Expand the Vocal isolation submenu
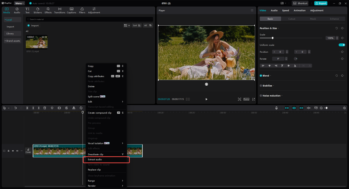 (x=105, y=143)
